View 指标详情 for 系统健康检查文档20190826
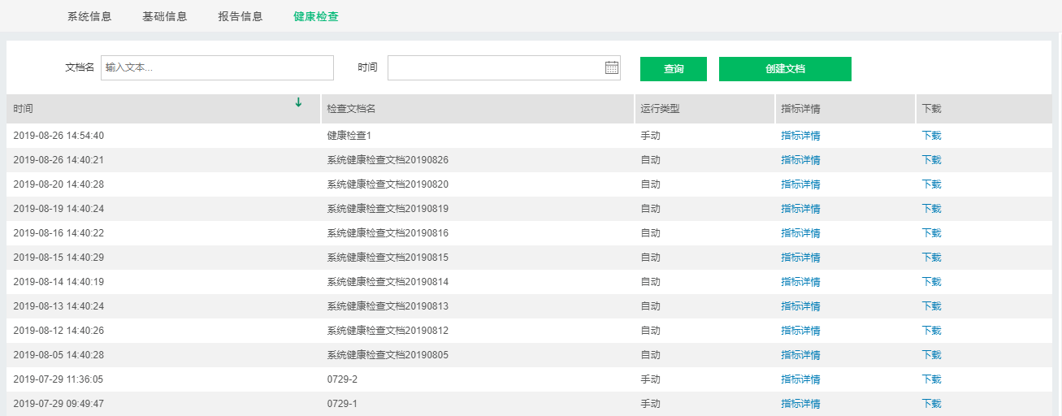1062x416 pixels. [x=800, y=160]
